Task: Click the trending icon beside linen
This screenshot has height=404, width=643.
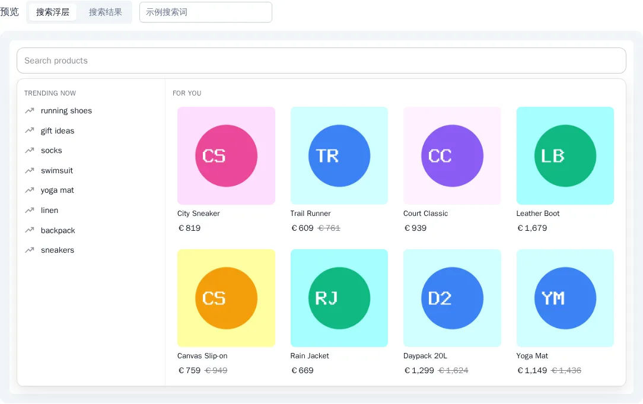Action: pos(30,211)
